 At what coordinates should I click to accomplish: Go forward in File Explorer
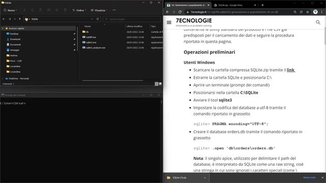pos(10,19)
